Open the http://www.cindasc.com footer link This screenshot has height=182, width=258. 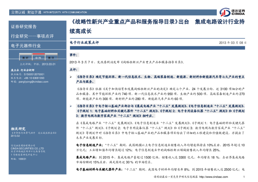213,177
